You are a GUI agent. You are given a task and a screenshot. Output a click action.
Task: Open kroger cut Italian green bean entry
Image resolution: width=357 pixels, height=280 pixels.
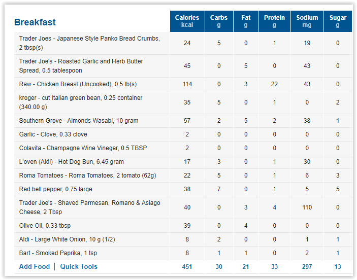pyautogui.click(x=81, y=102)
